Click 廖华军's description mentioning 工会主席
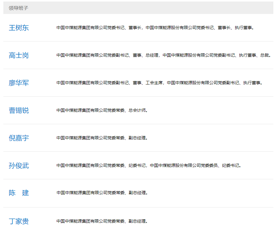The image size is (277, 232). (x=160, y=83)
